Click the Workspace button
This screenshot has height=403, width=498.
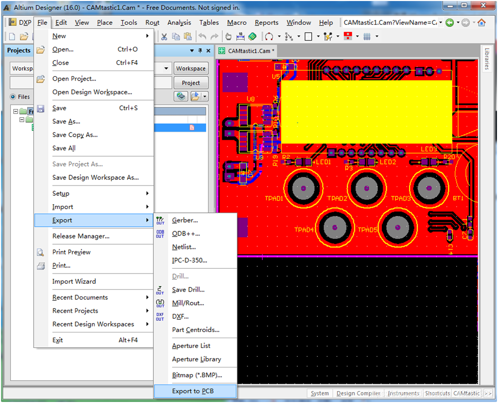tap(191, 68)
